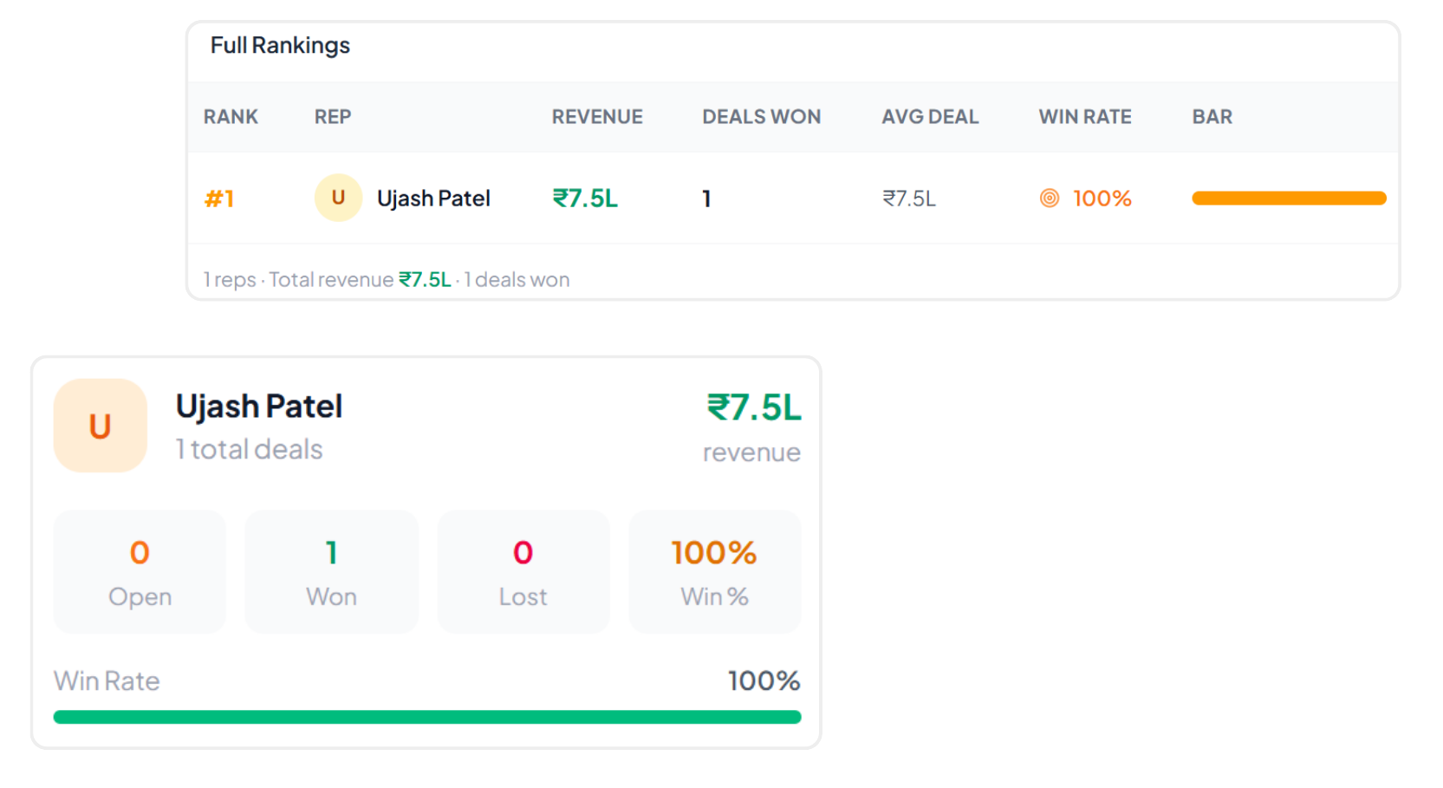Click the green Win Rate progress bar
The image size is (1443, 788).
tap(427, 717)
